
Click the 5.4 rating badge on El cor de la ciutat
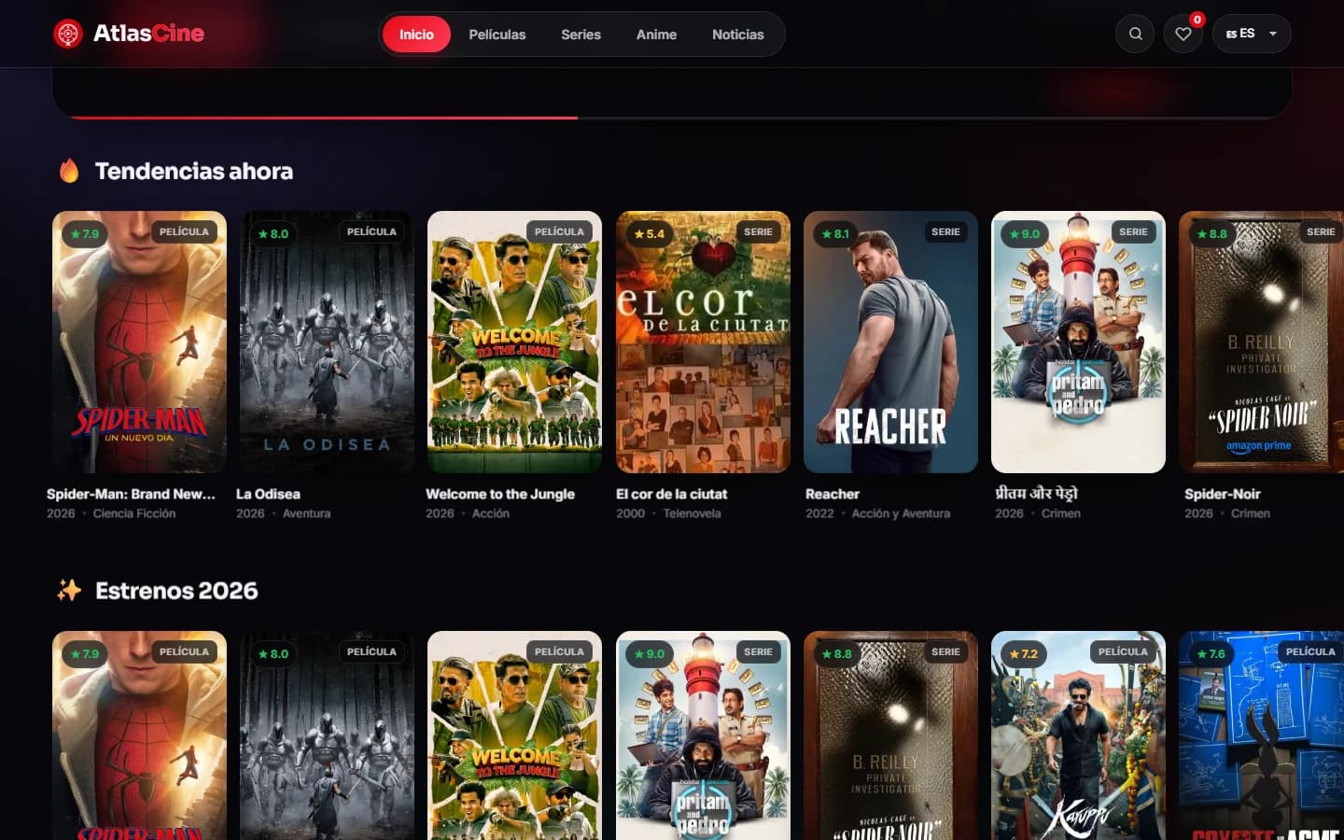coord(650,233)
